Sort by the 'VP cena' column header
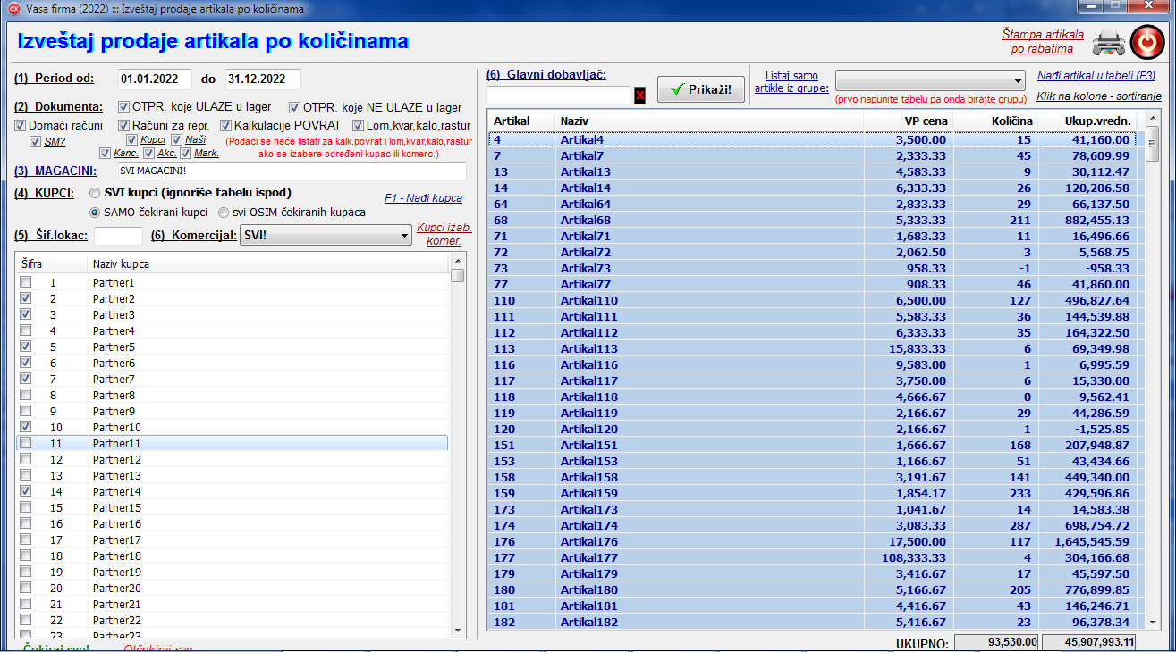 tap(908, 121)
